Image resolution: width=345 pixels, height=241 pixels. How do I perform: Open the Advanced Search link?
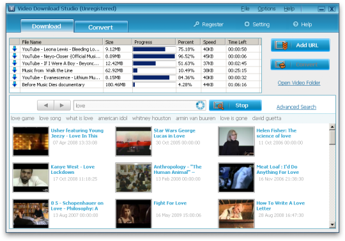pyautogui.click(x=296, y=107)
